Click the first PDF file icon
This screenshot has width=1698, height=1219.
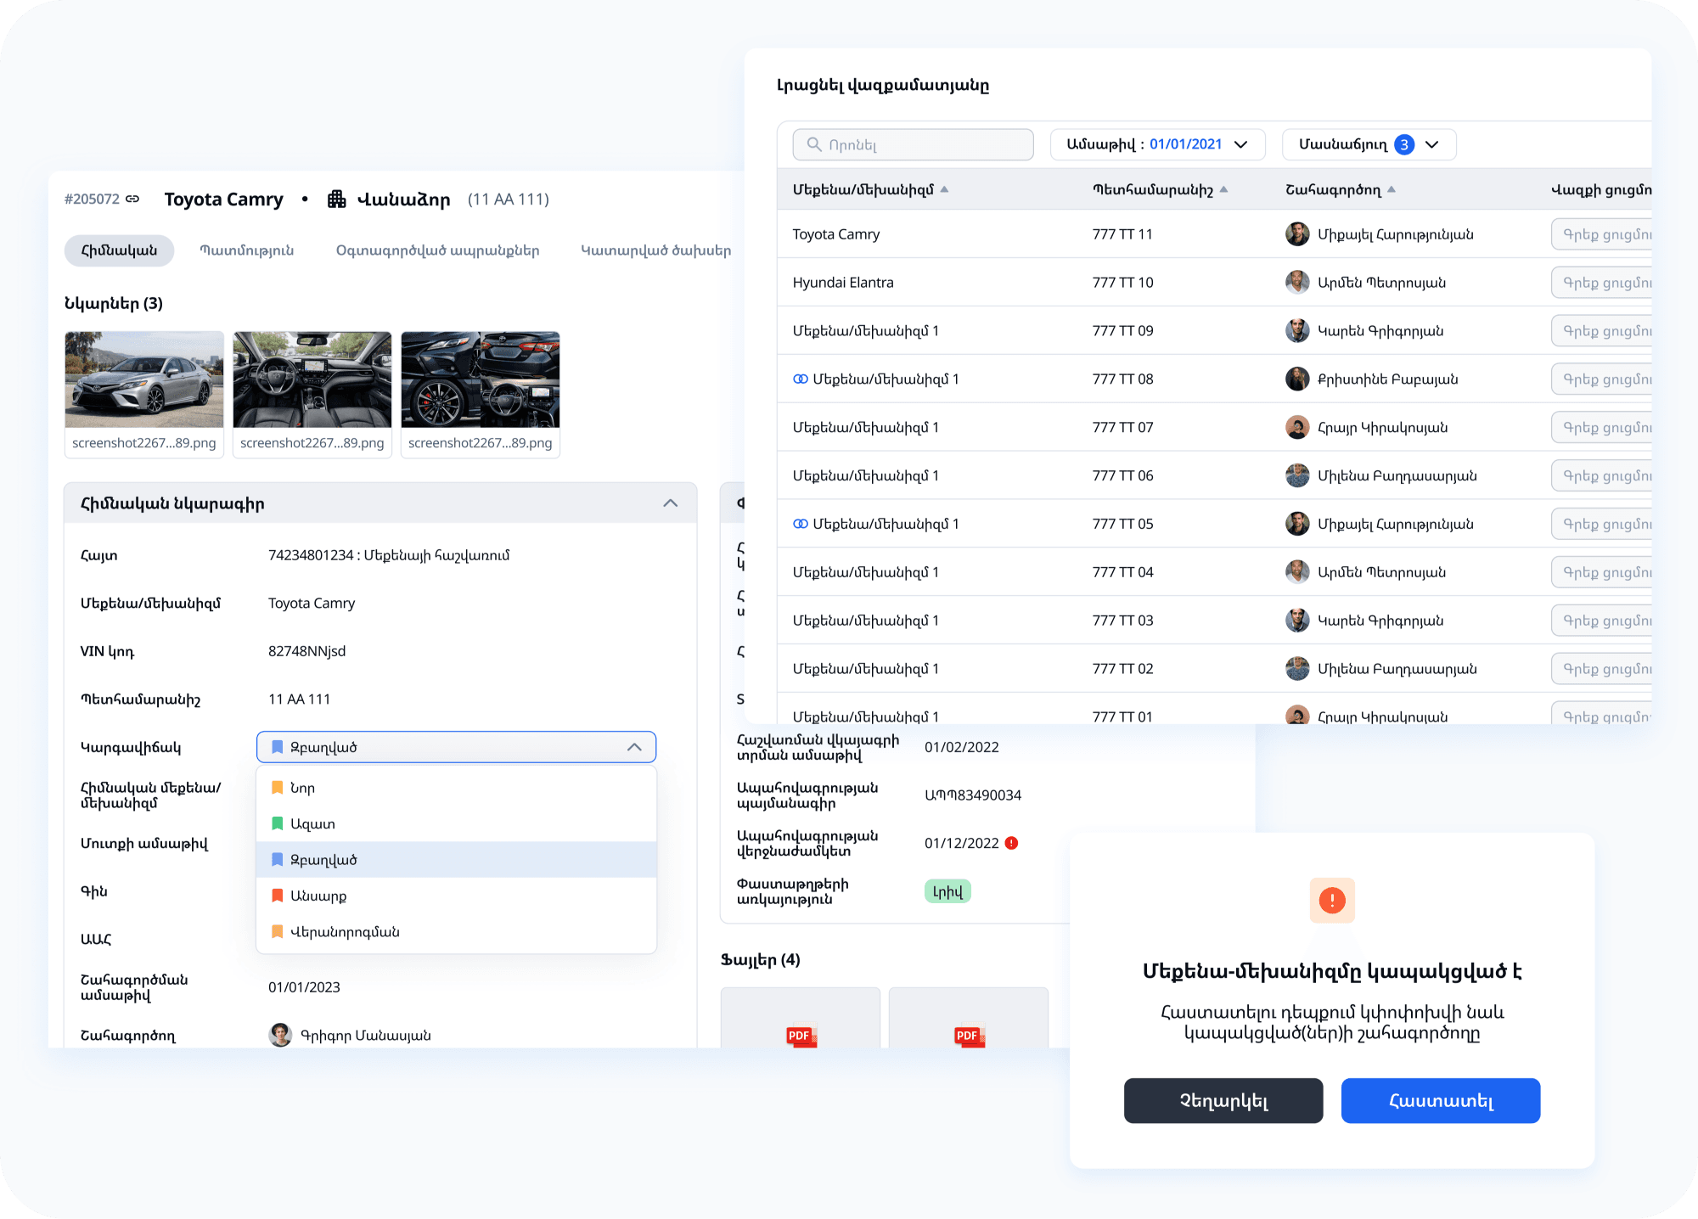tap(800, 1035)
